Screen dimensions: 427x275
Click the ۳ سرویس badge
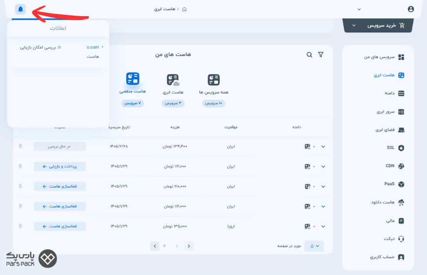pyautogui.click(x=173, y=103)
